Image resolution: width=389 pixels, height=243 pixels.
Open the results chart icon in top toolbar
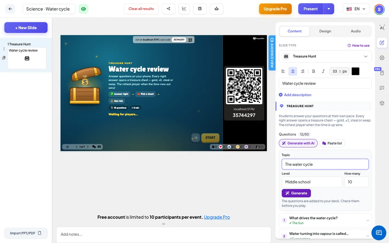tap(184, 9)
